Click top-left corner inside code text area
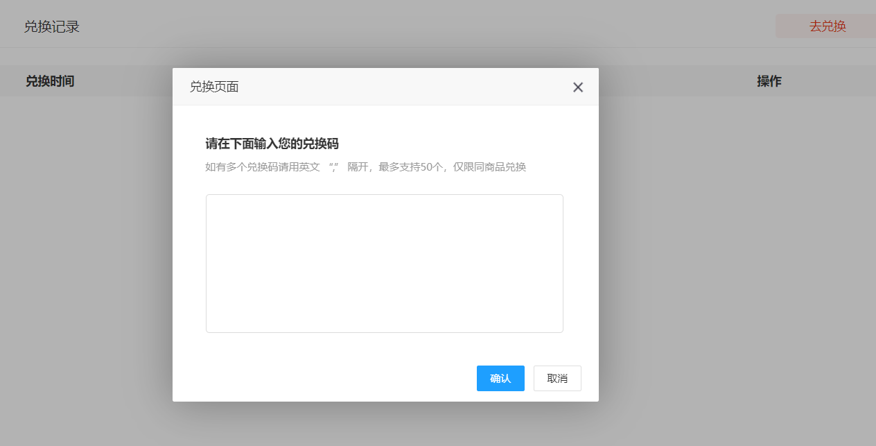 [212, 200]
